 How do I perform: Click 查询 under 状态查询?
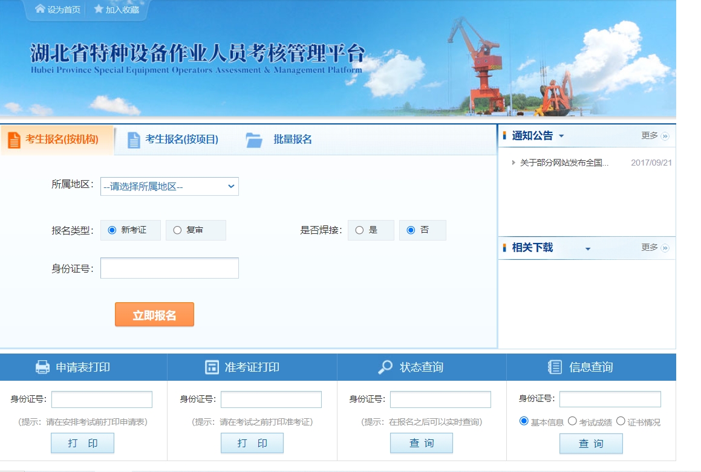coord(422,443)
